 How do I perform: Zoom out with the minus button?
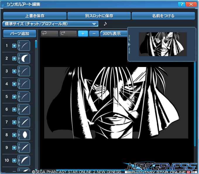pyautogui.click(x=94, y=34)
